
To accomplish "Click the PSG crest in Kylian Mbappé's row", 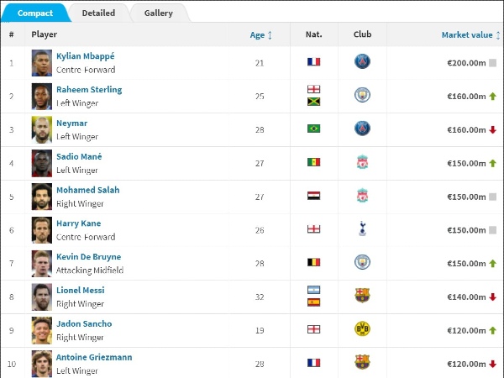I will [362, 61].
